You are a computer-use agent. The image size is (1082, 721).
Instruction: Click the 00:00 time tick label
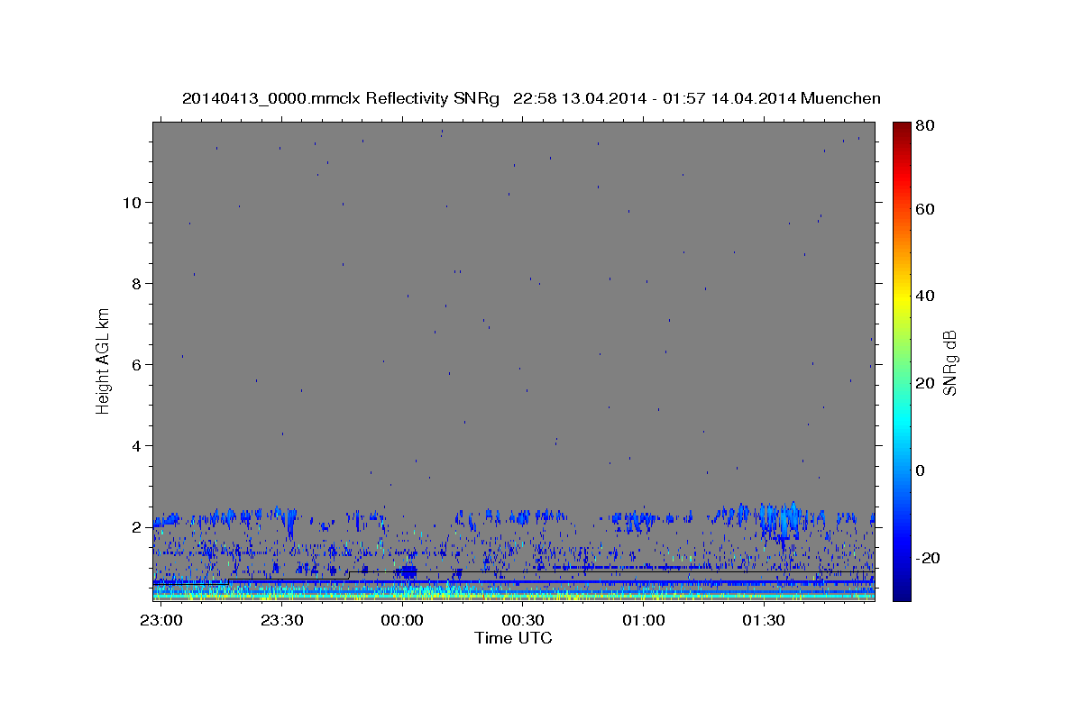(402, 621)
